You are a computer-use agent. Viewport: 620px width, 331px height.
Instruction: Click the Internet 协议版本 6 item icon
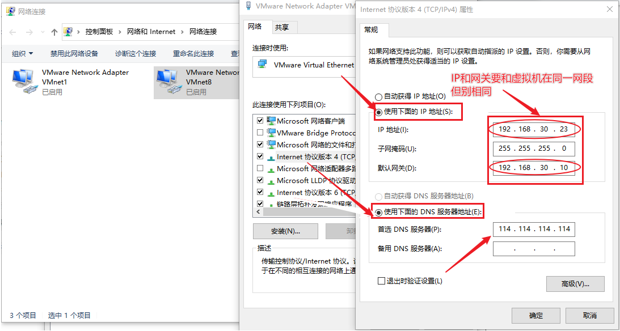271,192
